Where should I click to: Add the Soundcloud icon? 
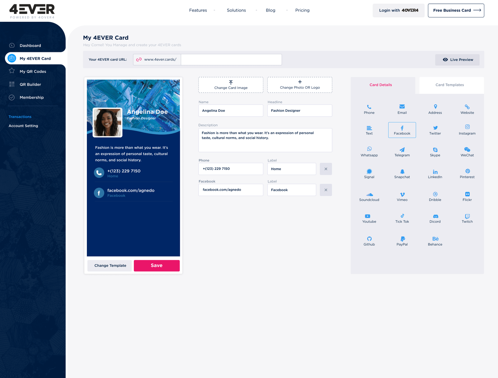[369, 197]
